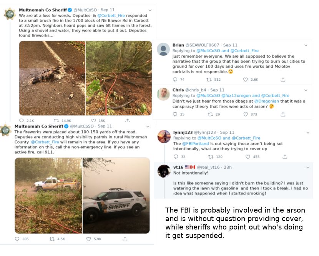Retweet sheriff tweet with 4.5K retweets
The width and height of the screenshot is (319, 256).
(x=52, y=239)
